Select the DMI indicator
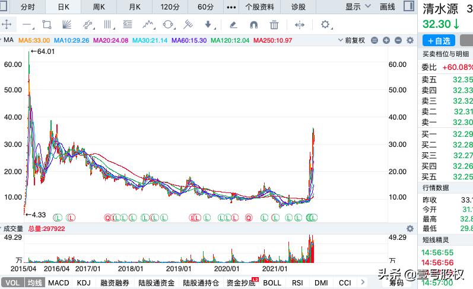 321,282
